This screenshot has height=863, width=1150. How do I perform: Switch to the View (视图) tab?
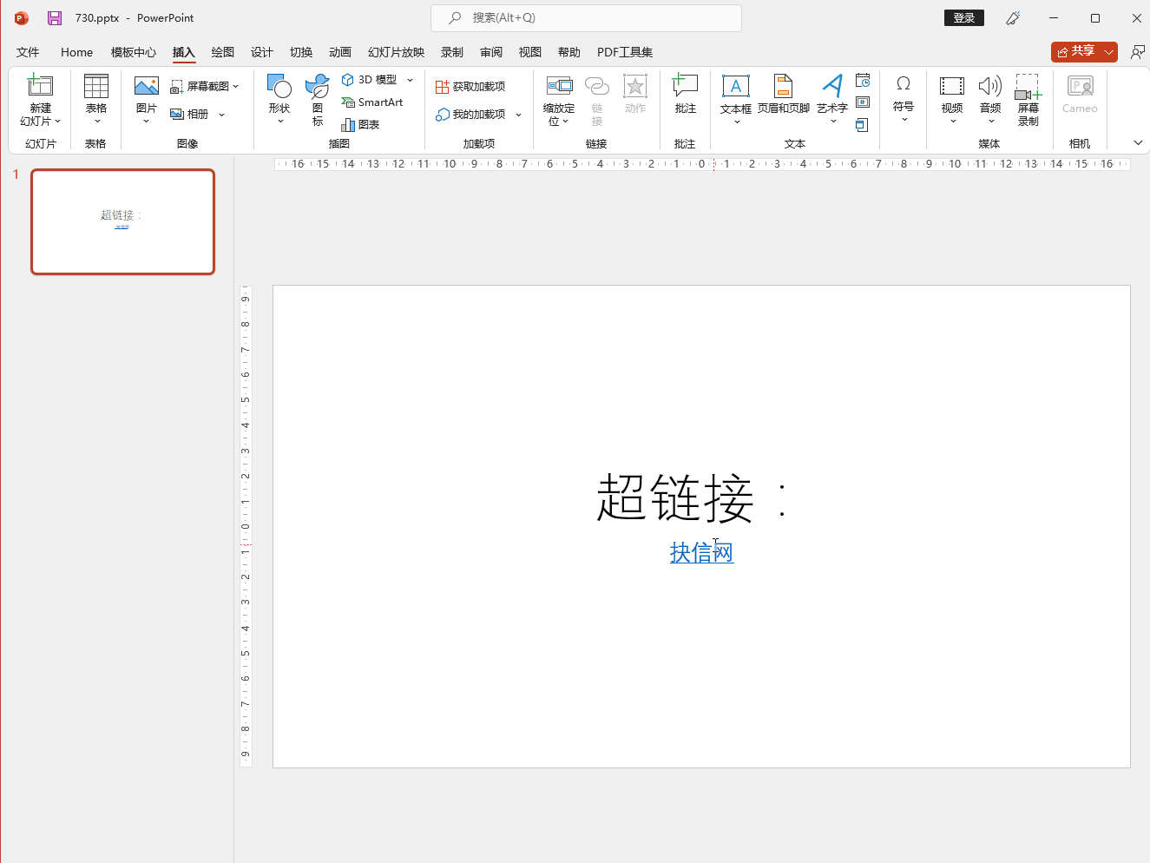click(530, 52)
